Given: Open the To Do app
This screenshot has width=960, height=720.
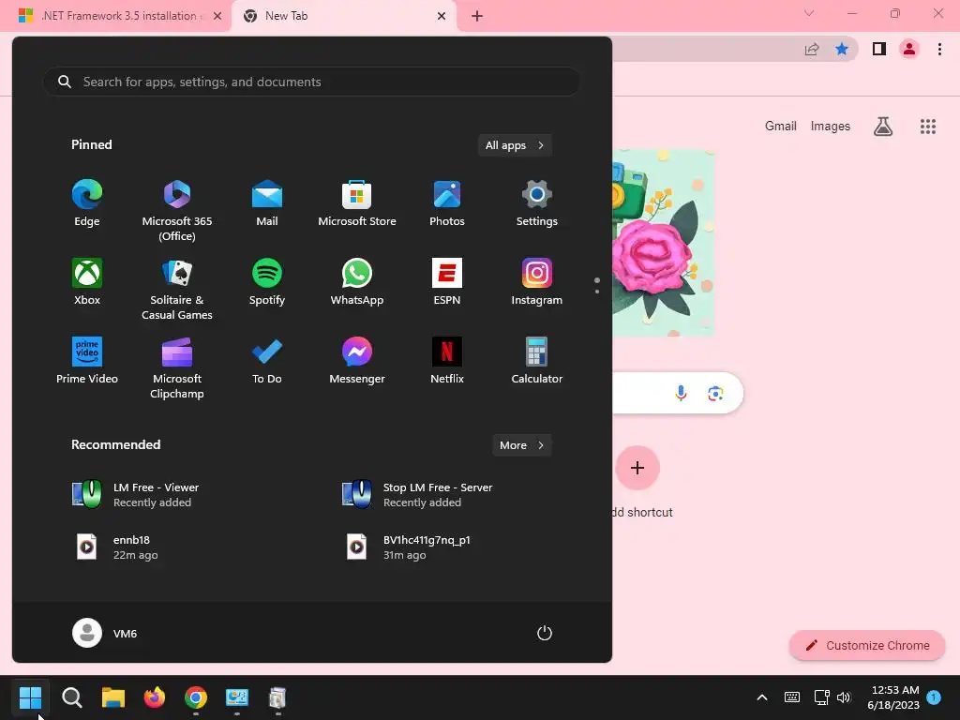Looking at the screenshot, I should pyautogui.click(x=267, y=361).
